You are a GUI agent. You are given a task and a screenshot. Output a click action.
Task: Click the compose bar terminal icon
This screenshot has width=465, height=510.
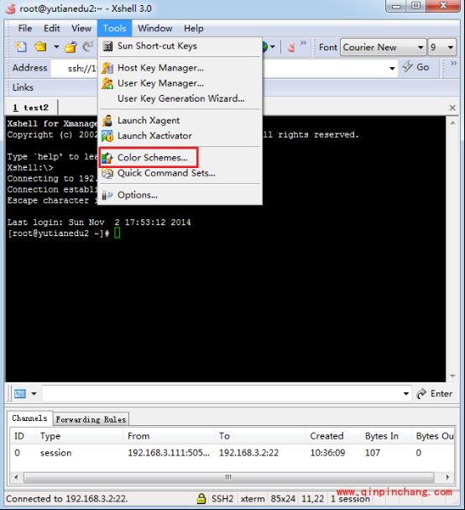tap(20, 394)
